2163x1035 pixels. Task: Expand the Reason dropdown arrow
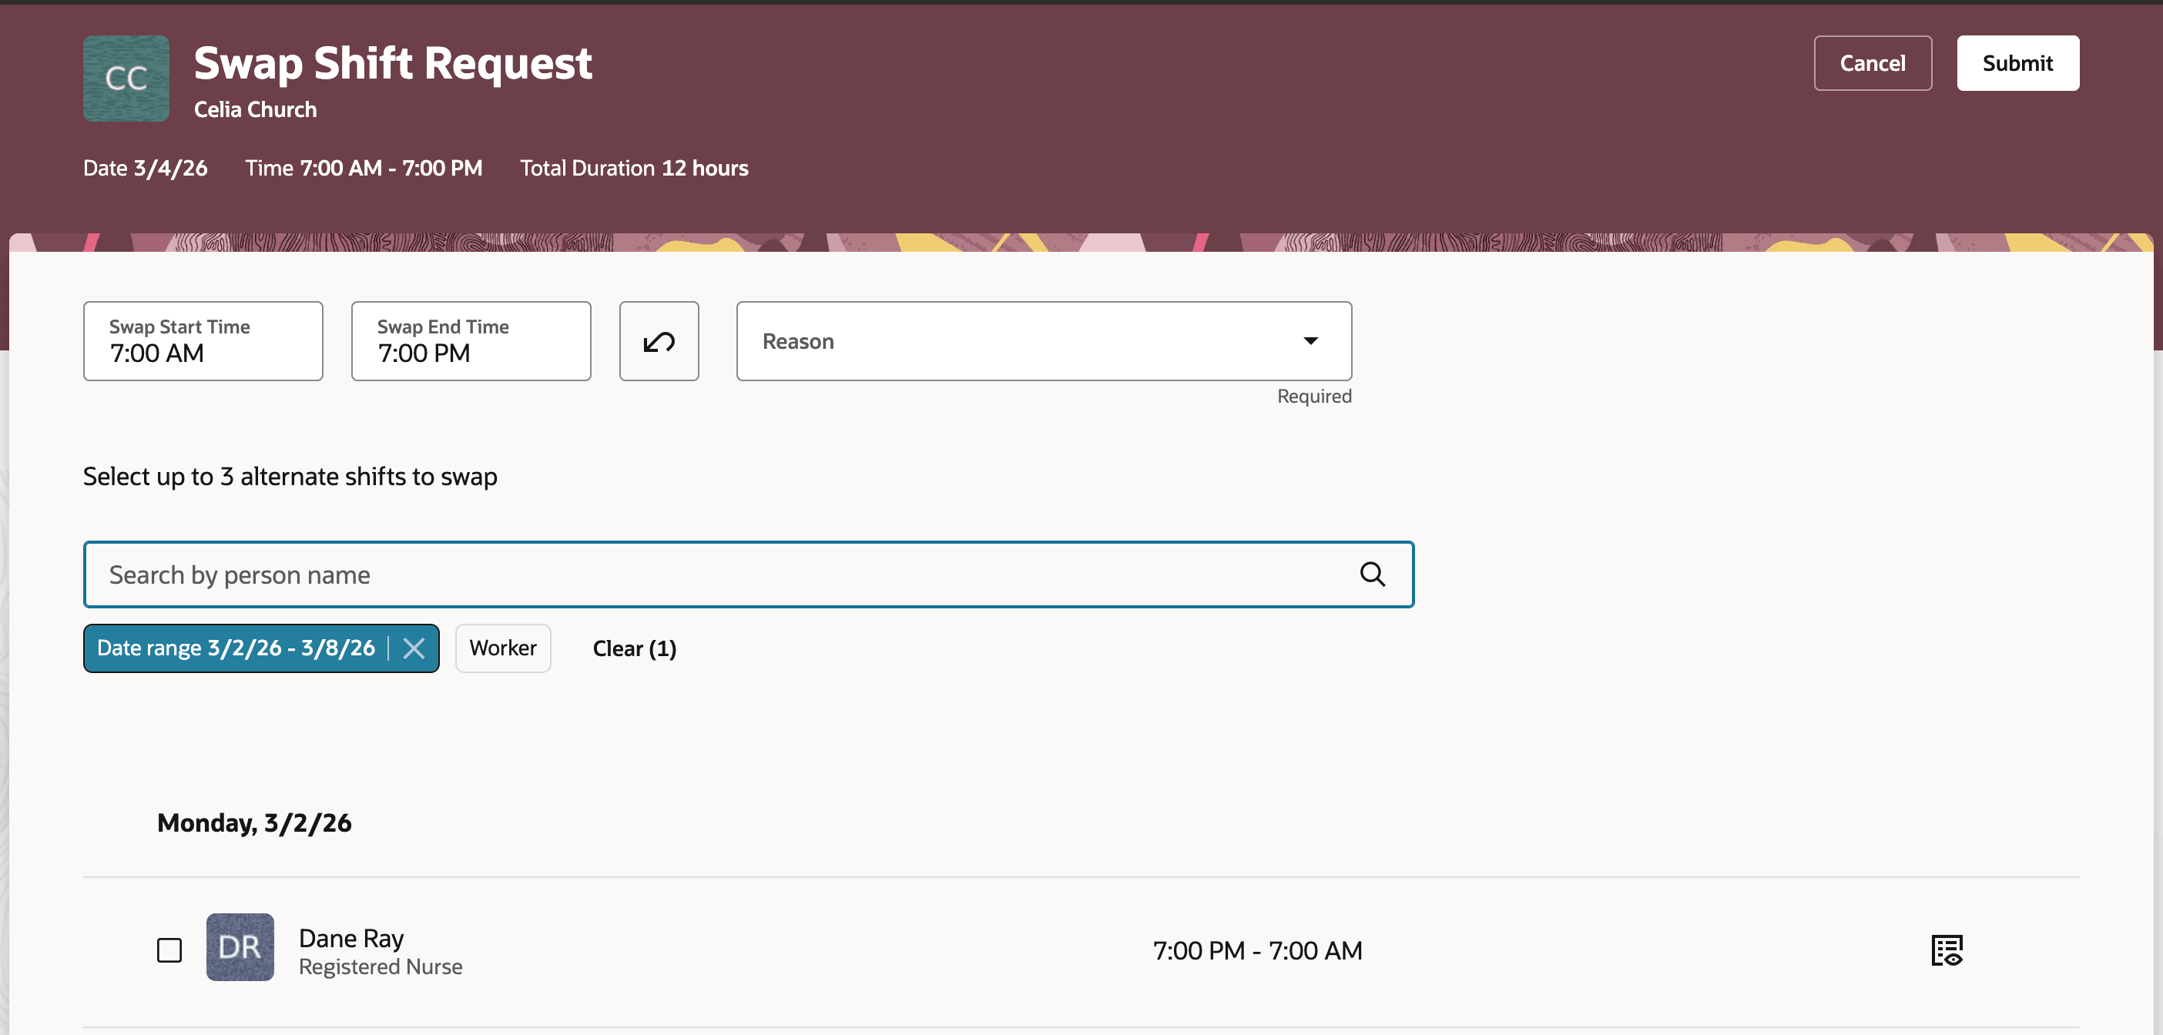pos(1310,341)
